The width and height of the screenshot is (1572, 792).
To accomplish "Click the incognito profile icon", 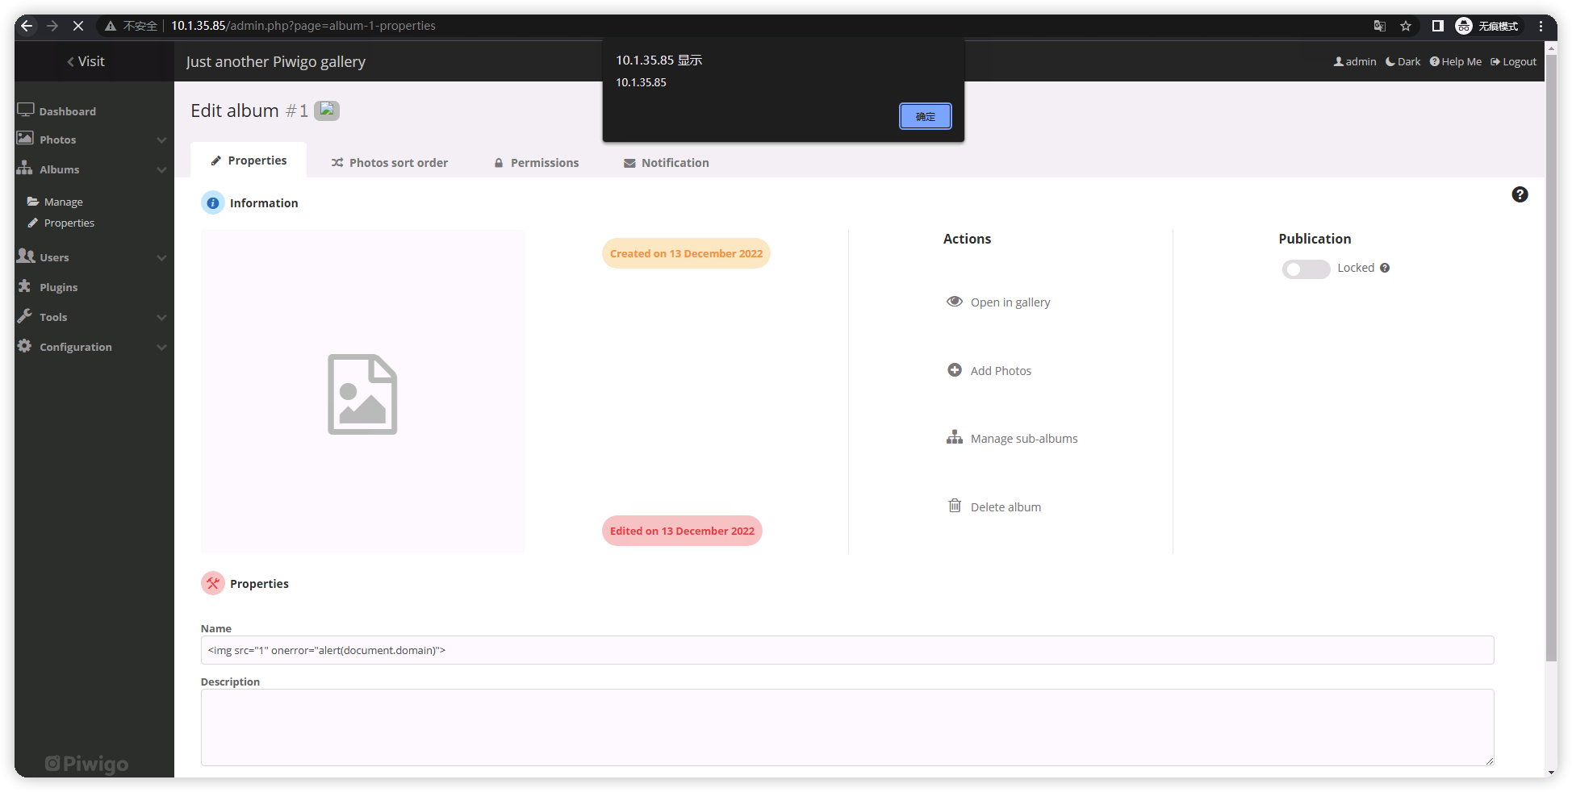I will (1464, 26).
